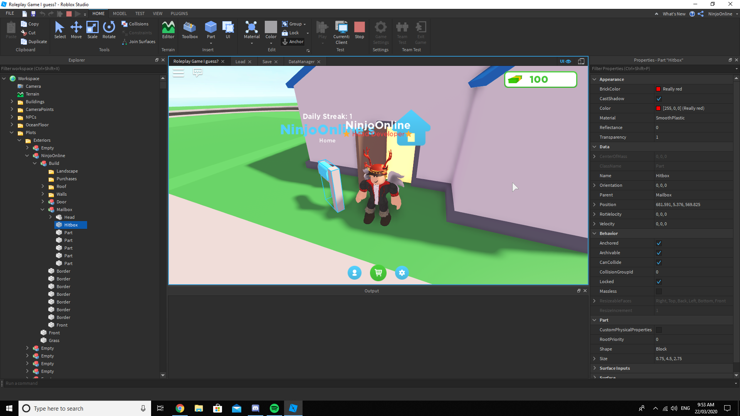Open the Toolbox panel
Screen dimensions: 740x416
tap(190, 30)
